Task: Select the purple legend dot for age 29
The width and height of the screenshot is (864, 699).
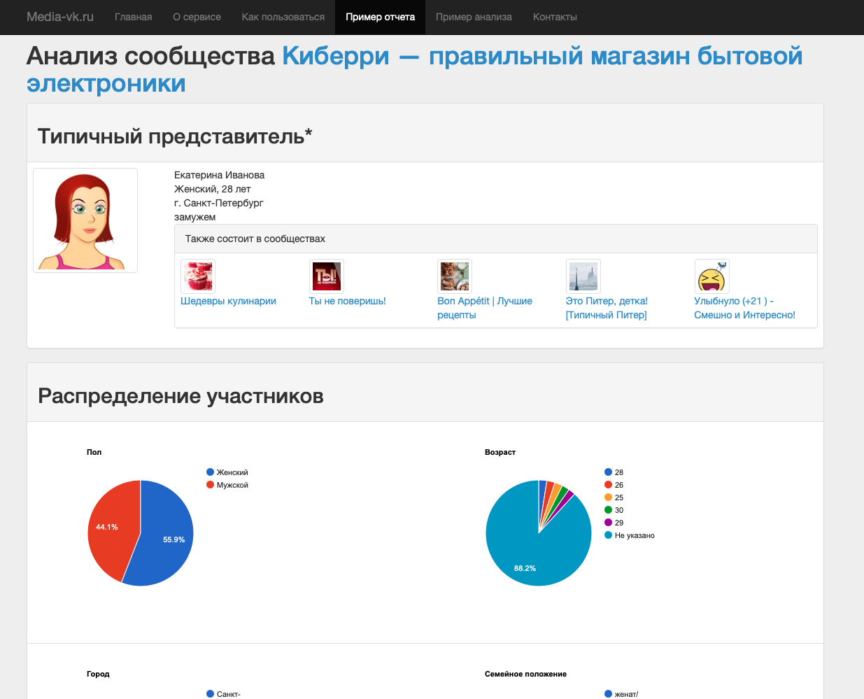Action: coord(608,523)
